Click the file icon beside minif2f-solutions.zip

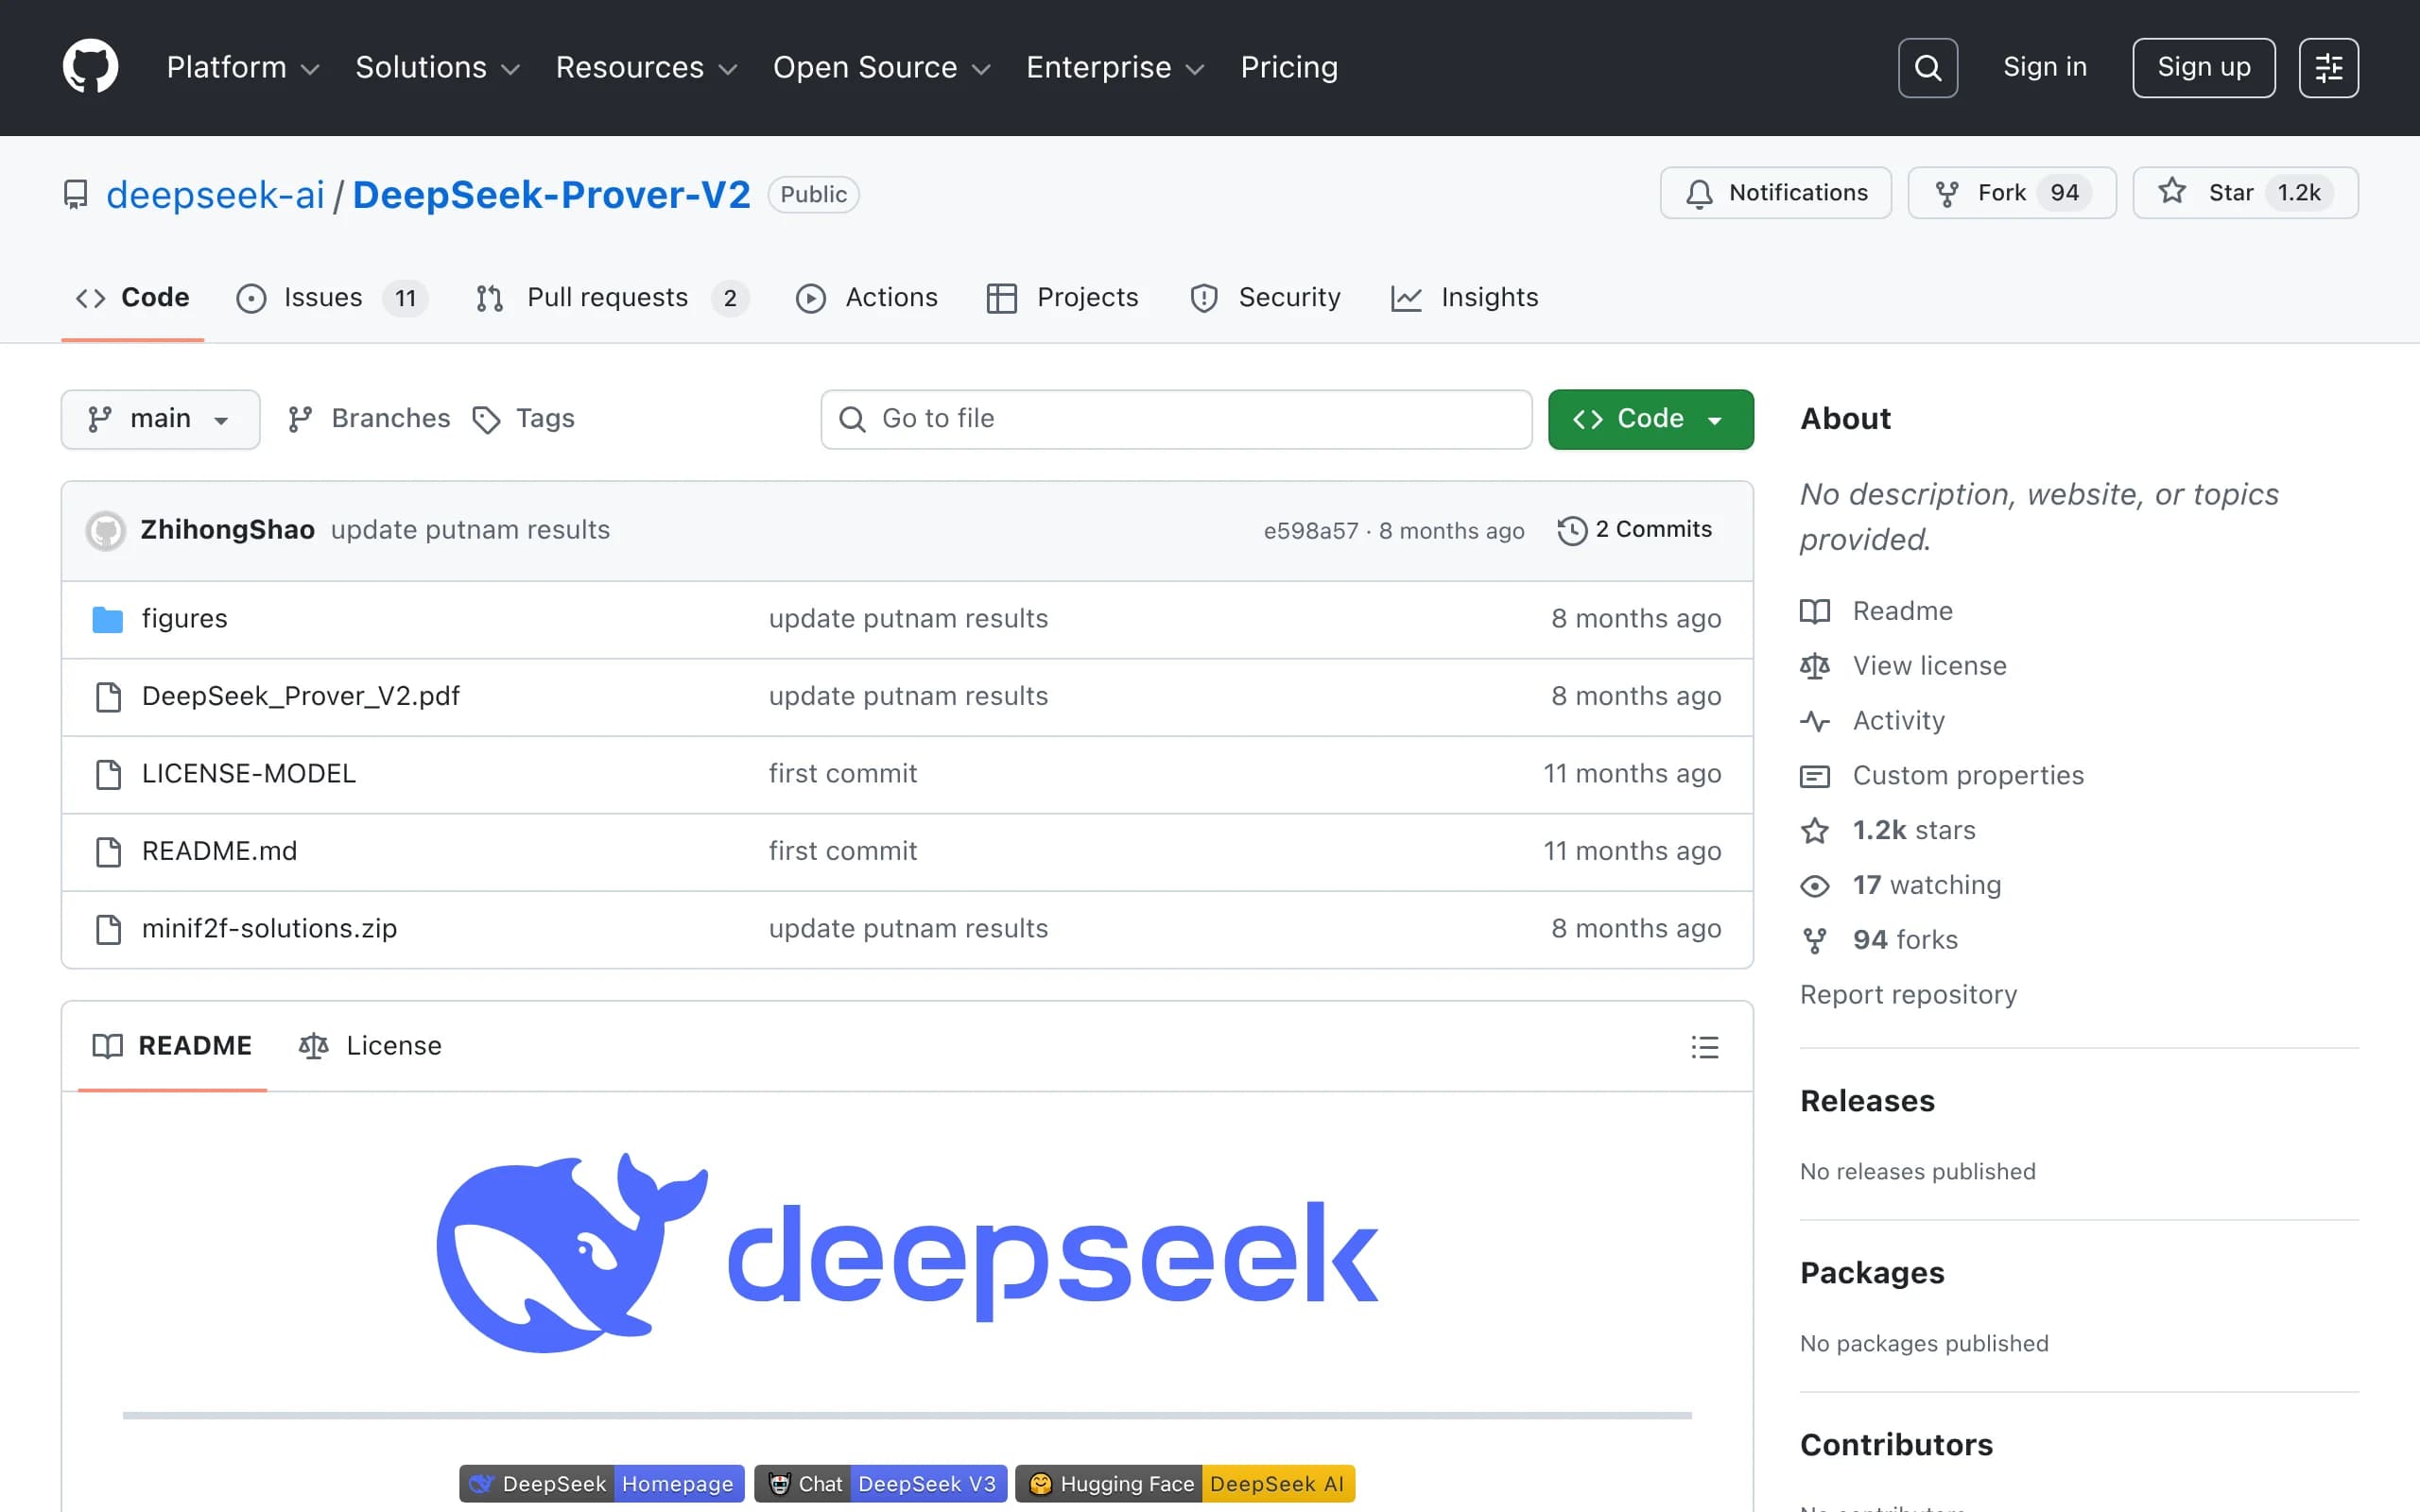point(108,929)
